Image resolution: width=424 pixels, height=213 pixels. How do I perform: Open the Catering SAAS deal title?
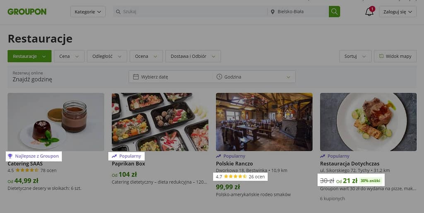pos(25,163)
